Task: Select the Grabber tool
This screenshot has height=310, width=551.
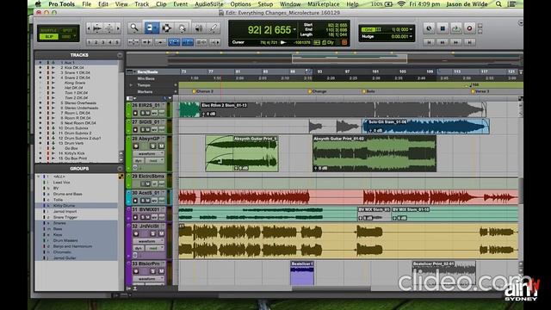Action: 182,28
